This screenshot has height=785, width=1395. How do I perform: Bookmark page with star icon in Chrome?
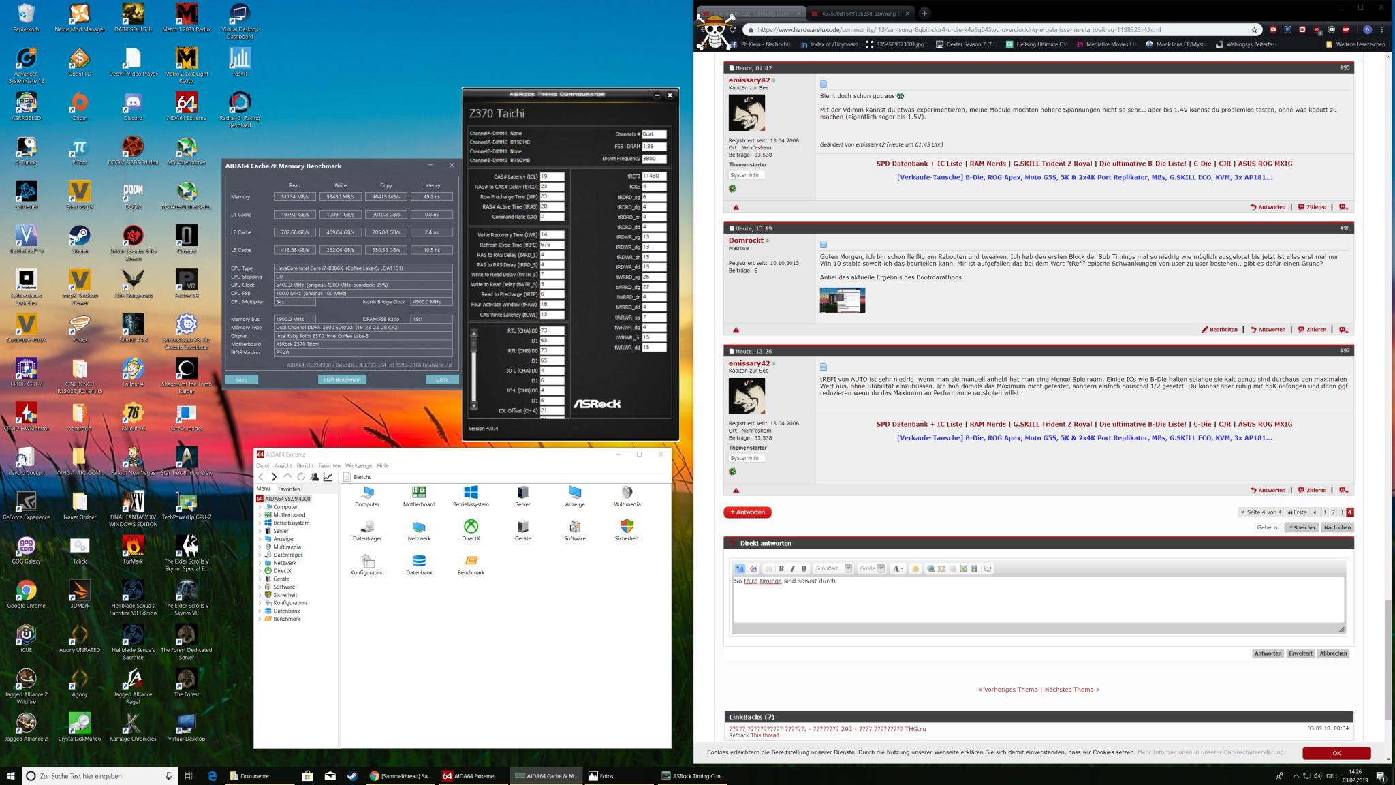[1254, 29]
